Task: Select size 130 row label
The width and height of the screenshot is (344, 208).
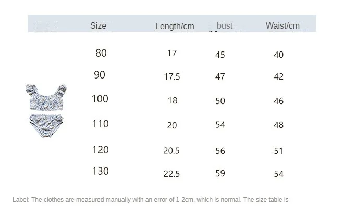Action: (x=100, y=171)
